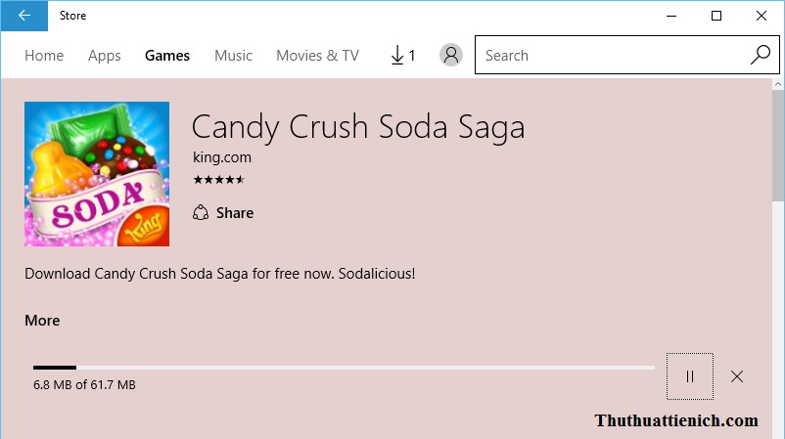The width and height of the screenshot is (785, 439).
Task: Go back using the Store back arrow
Action: click(24, 16)
